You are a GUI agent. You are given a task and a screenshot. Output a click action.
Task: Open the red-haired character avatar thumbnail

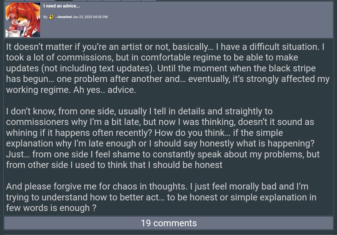coord(23,20)
